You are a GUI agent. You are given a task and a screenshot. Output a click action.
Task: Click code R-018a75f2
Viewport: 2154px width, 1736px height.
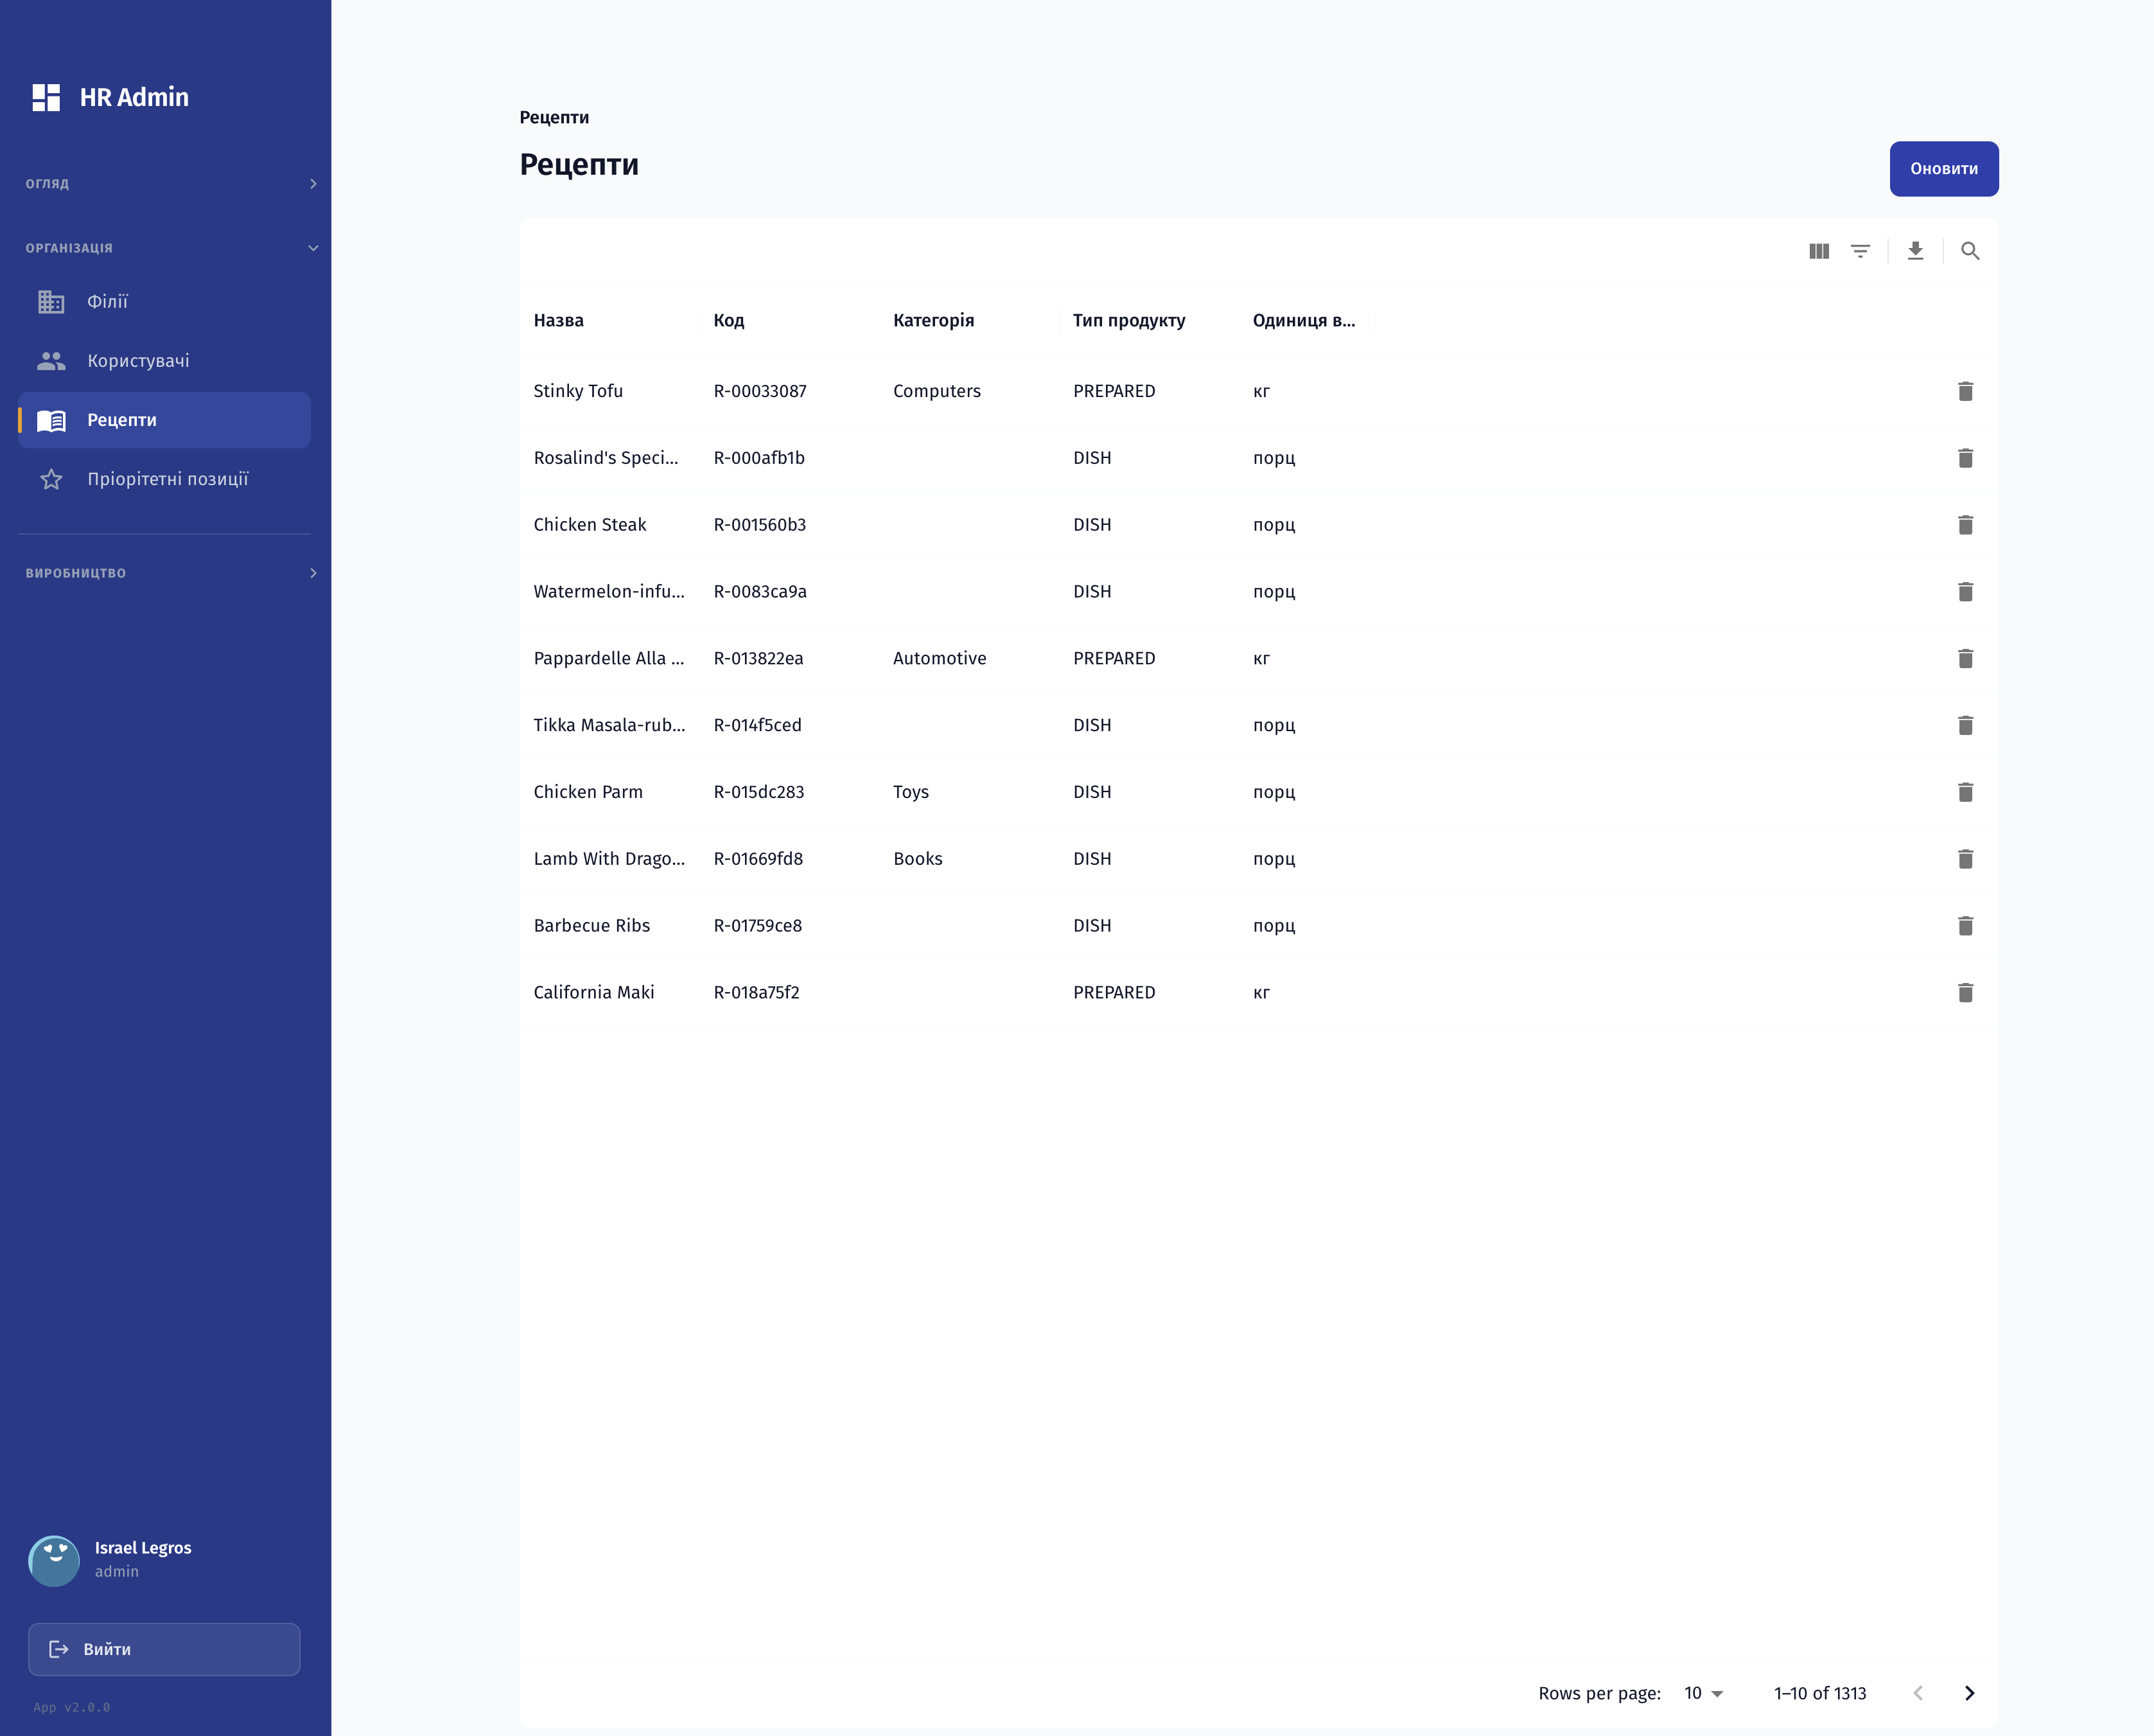coord(757,993)
